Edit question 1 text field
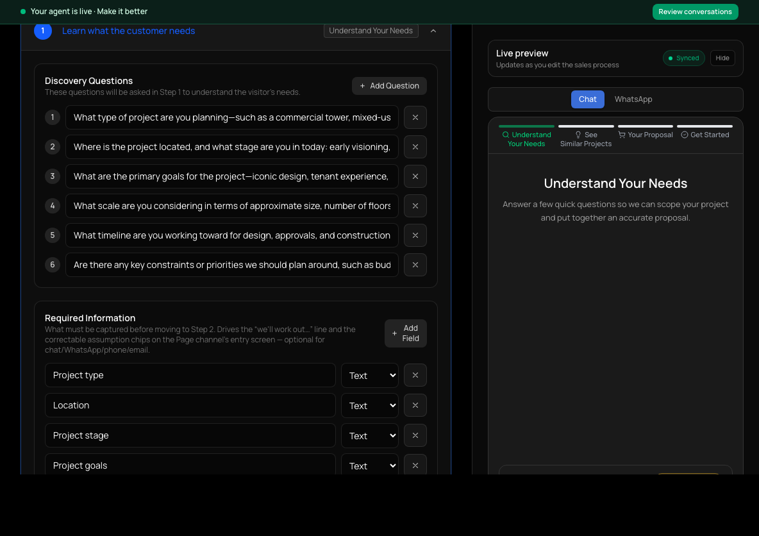 tap(232, 117)
